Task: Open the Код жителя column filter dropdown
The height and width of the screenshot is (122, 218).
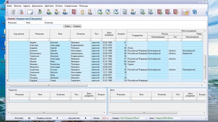Action: point(28,40)
